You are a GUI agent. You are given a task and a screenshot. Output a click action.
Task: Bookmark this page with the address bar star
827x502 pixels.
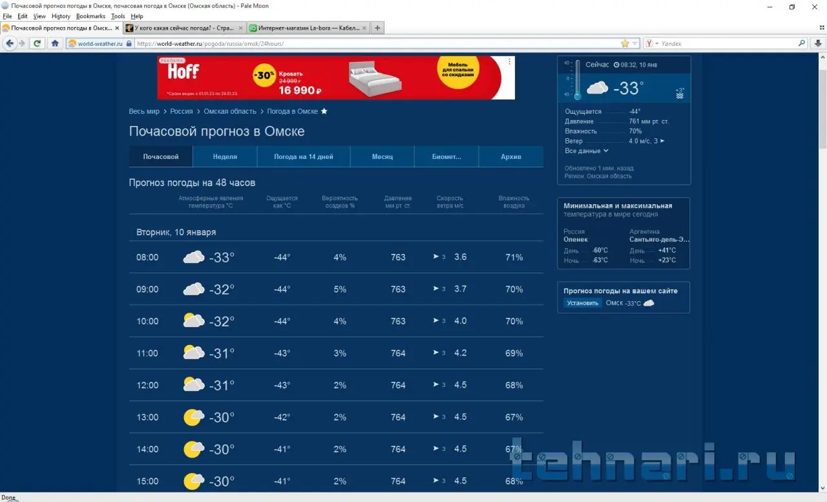click(625, 43)
